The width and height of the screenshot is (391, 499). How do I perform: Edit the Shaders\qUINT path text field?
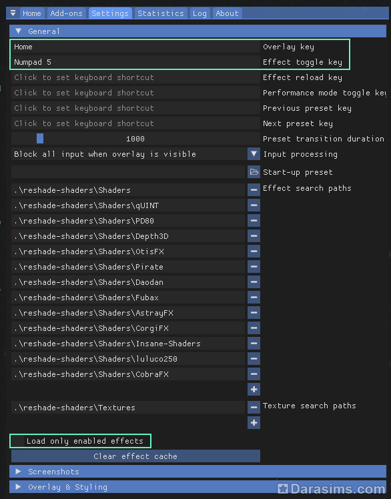[x=128, y=205]
